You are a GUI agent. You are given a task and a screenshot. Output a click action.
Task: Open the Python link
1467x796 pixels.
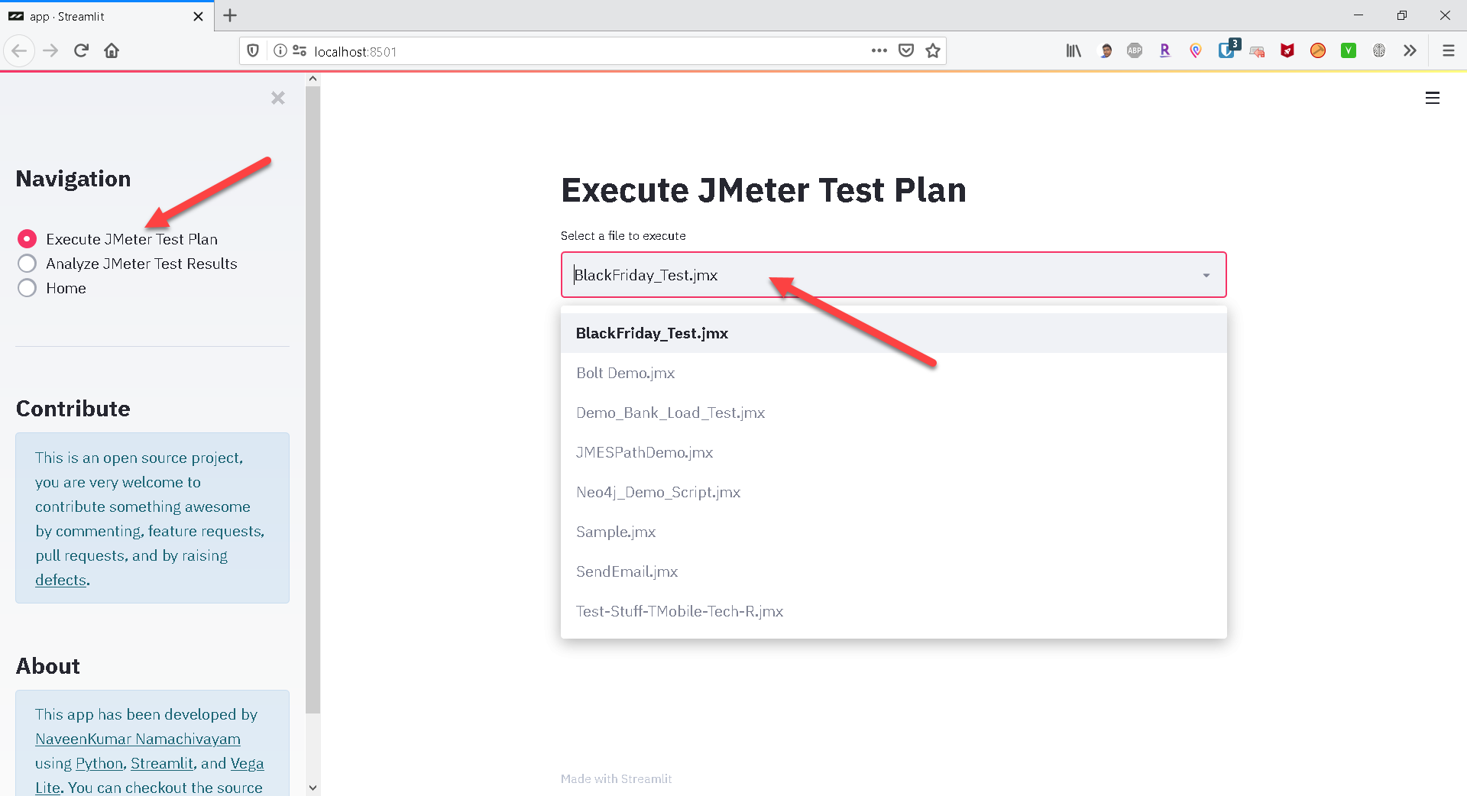click(99, 763)
